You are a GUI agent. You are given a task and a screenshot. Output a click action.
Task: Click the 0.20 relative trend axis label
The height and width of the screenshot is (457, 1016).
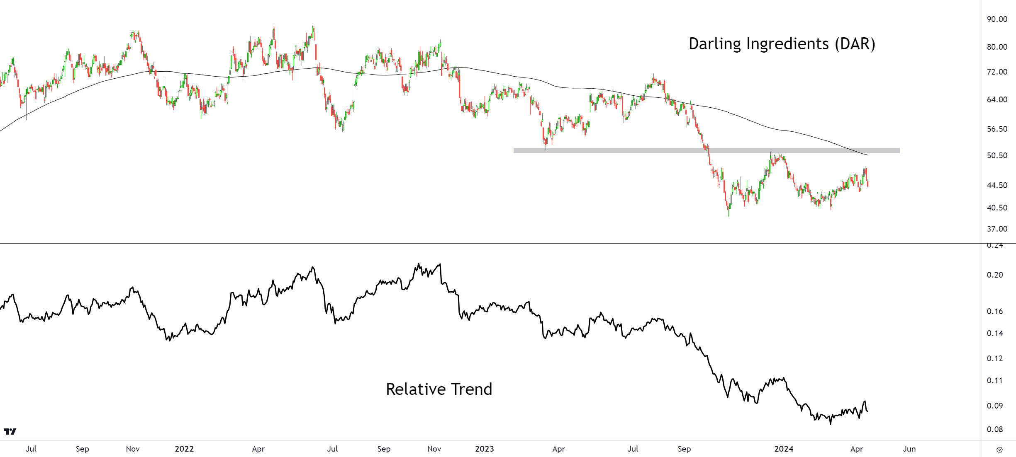[995, 275]
